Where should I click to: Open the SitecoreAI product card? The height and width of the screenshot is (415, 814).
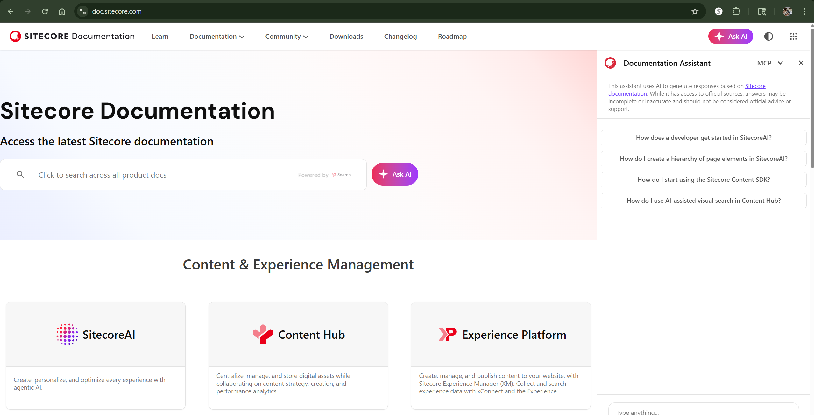pos(96,356)
